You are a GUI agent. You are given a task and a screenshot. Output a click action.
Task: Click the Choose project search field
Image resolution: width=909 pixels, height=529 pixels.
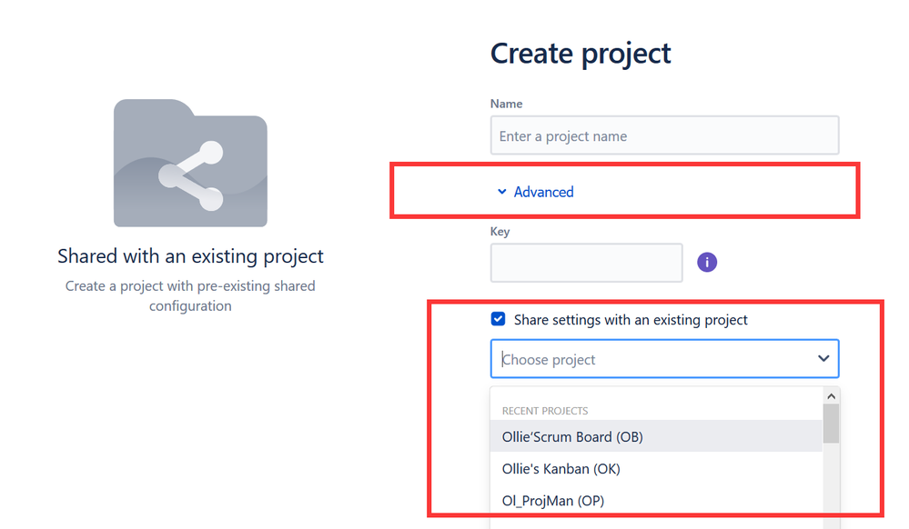coord(655,359)
